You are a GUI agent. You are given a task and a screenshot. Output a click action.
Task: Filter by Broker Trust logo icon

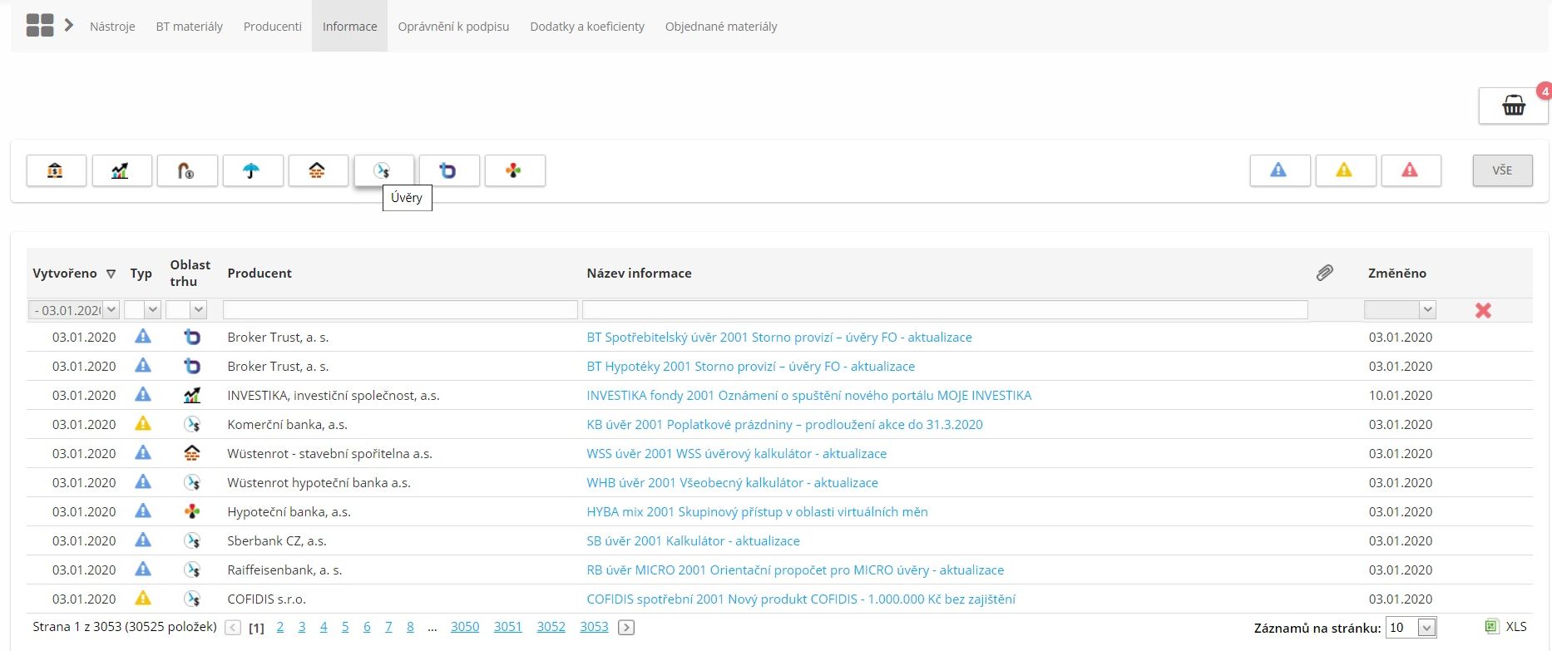(449, 170)
